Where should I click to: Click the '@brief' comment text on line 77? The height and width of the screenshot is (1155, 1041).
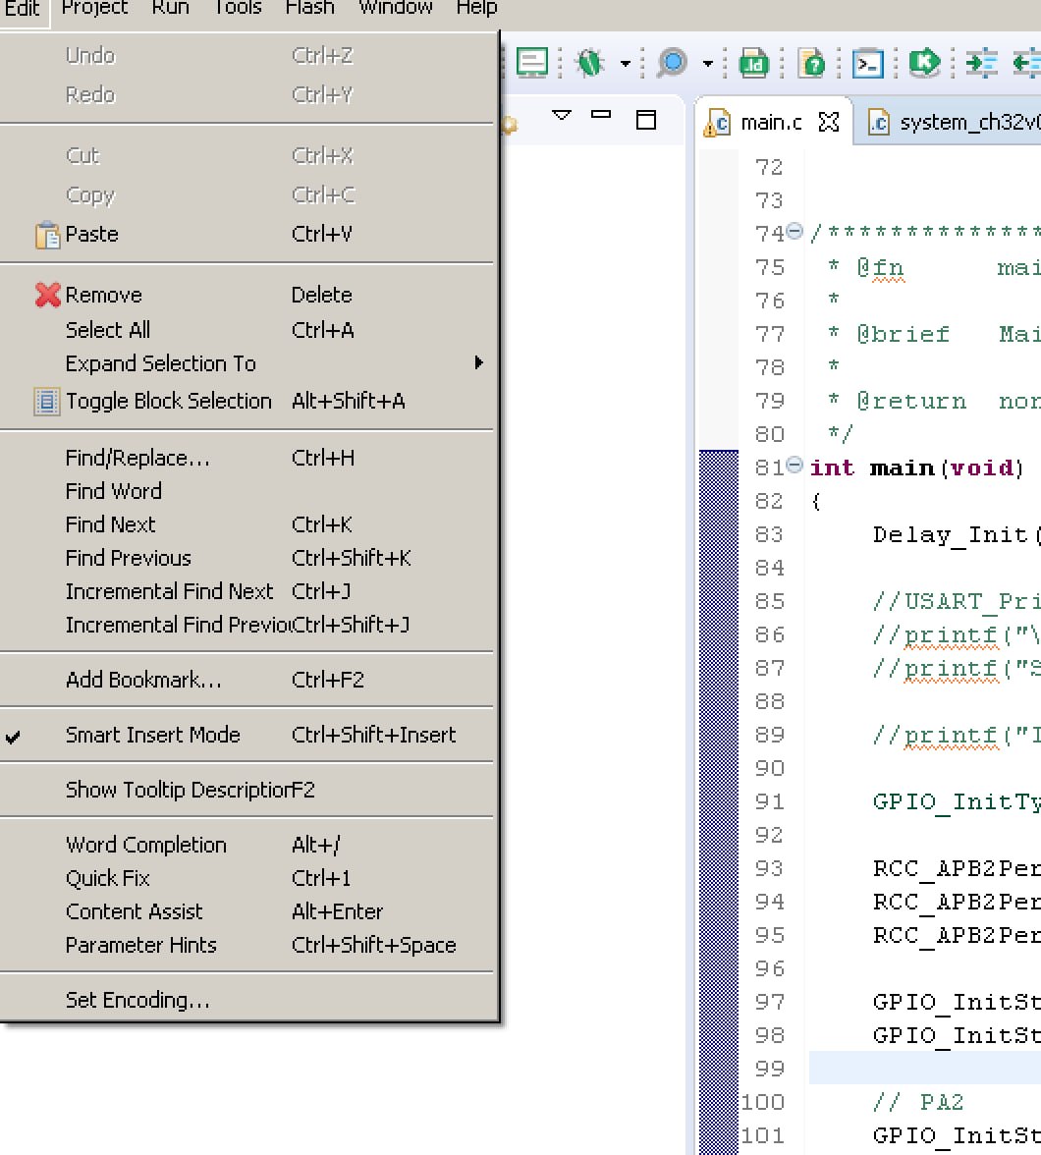(903, 335)
